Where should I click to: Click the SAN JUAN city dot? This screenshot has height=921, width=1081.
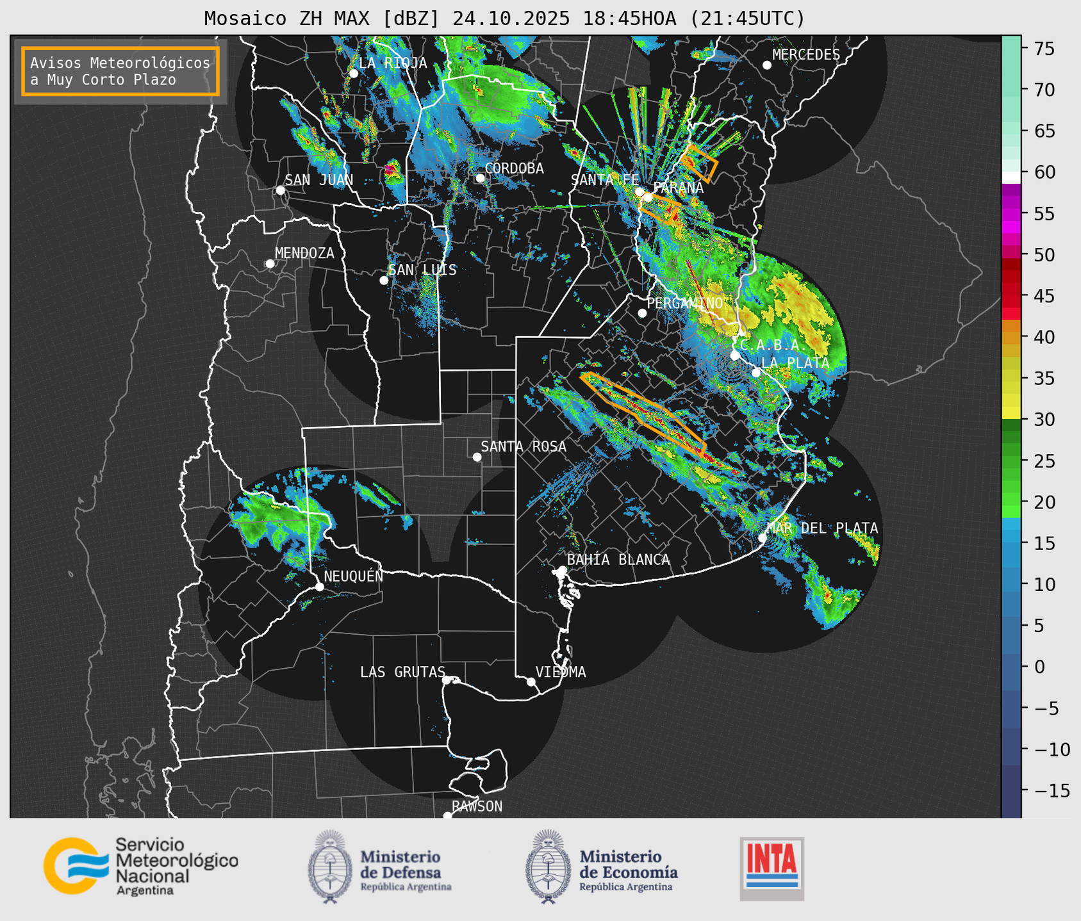tap(280, 190)
